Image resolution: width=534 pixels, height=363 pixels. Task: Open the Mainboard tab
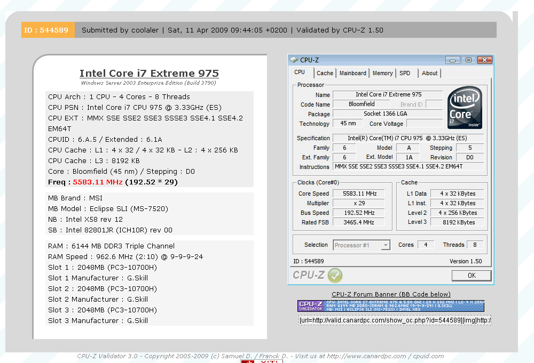(353, 73)
